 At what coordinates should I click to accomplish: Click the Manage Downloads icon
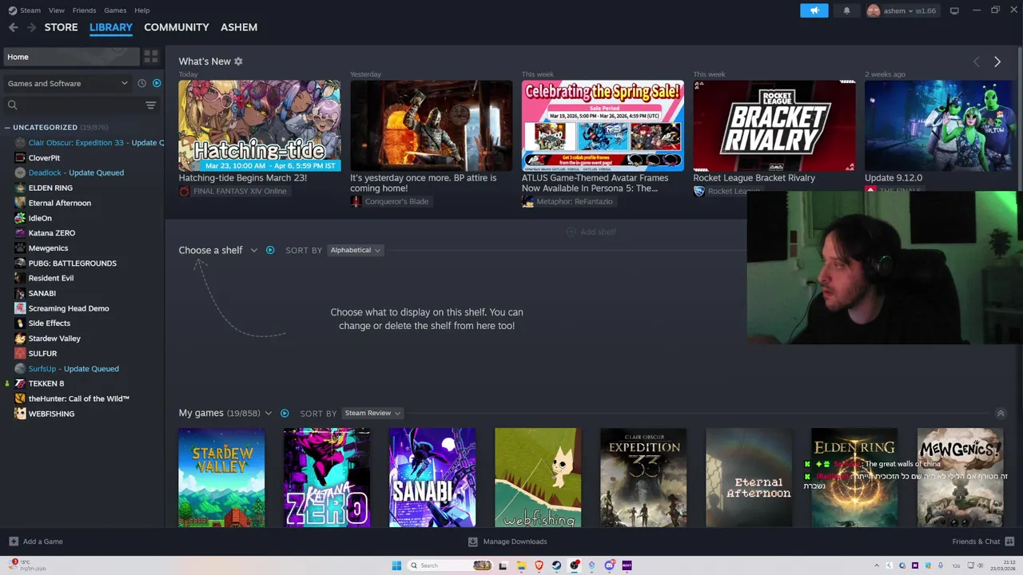pos(472,541)
